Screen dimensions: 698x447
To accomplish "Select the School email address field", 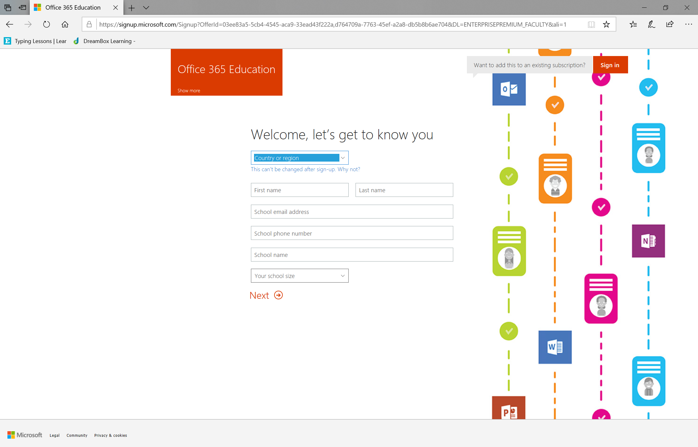I will pyautogui.click(x=351, y=212).
